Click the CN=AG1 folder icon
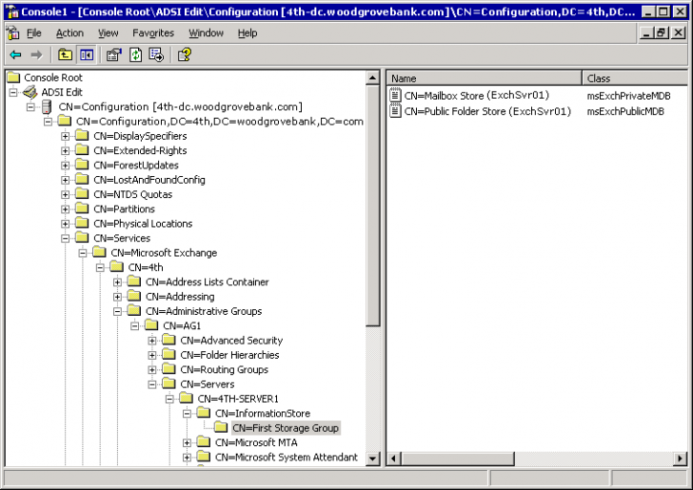The height and width of the screenshot is (490, 693). click(x=151, y=325)
